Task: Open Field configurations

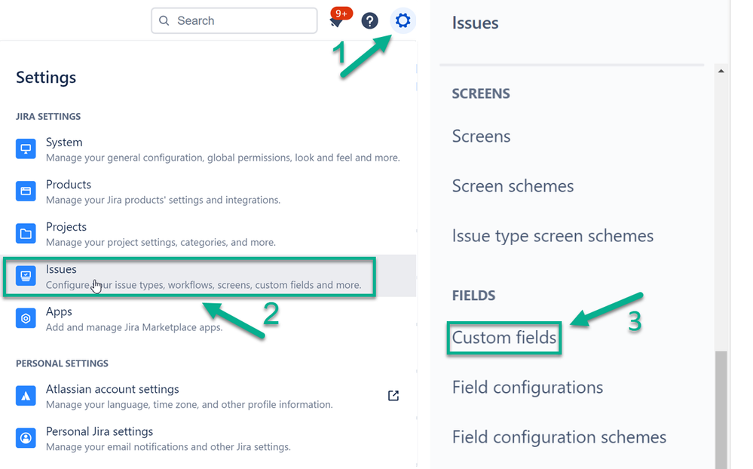Action: point(527,387)
